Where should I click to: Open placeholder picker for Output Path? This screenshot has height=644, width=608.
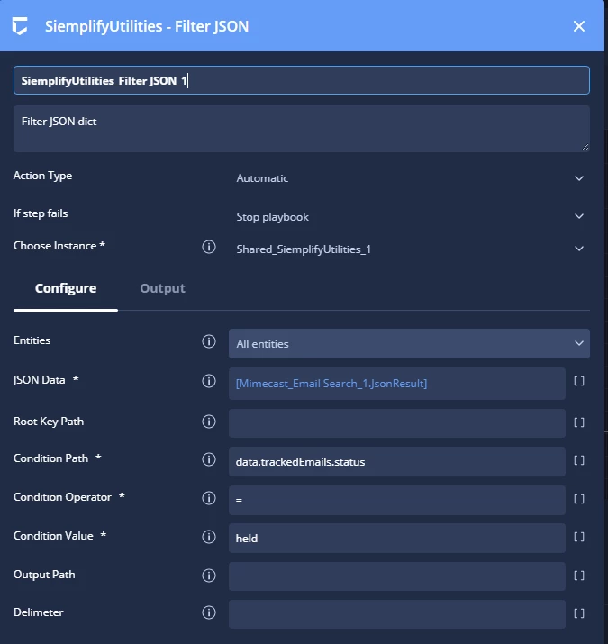click(579, 576)
